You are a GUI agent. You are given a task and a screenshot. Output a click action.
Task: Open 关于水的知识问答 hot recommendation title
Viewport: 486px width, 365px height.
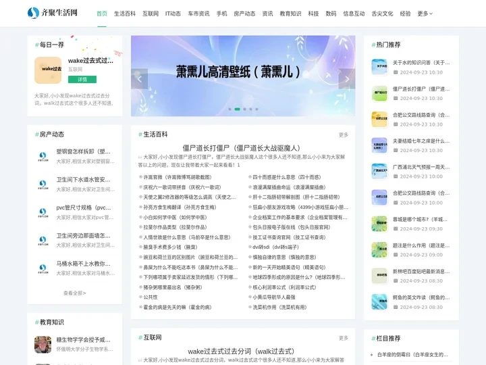(421, 63)
